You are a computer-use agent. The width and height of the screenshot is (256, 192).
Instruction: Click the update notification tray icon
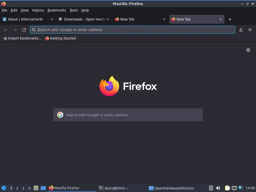coord(240,187)
